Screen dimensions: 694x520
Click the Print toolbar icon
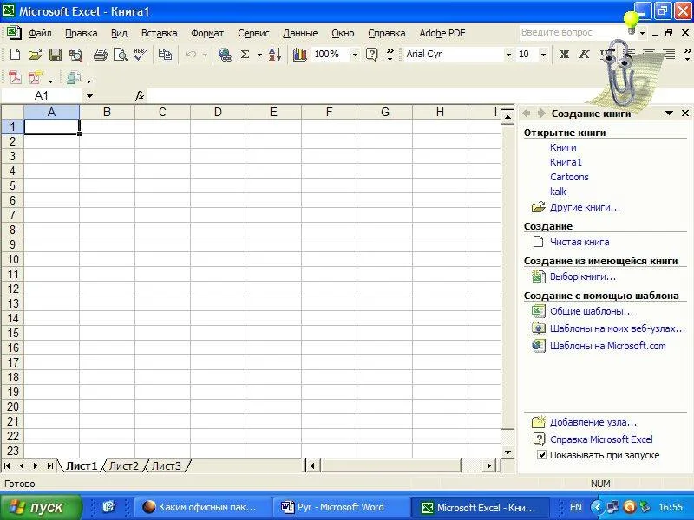pos(100,55)
